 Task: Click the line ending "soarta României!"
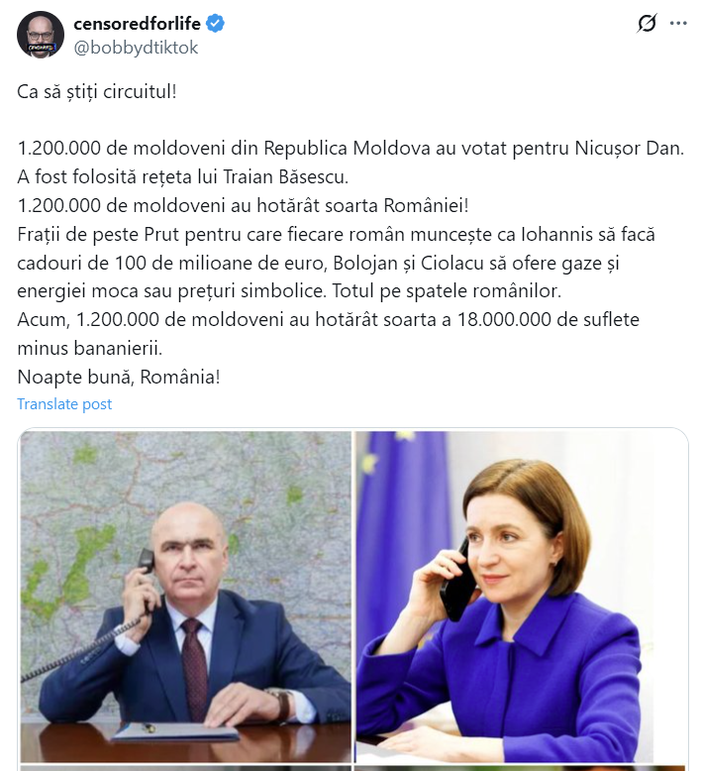pyautogui.click(x=243, y=206)
